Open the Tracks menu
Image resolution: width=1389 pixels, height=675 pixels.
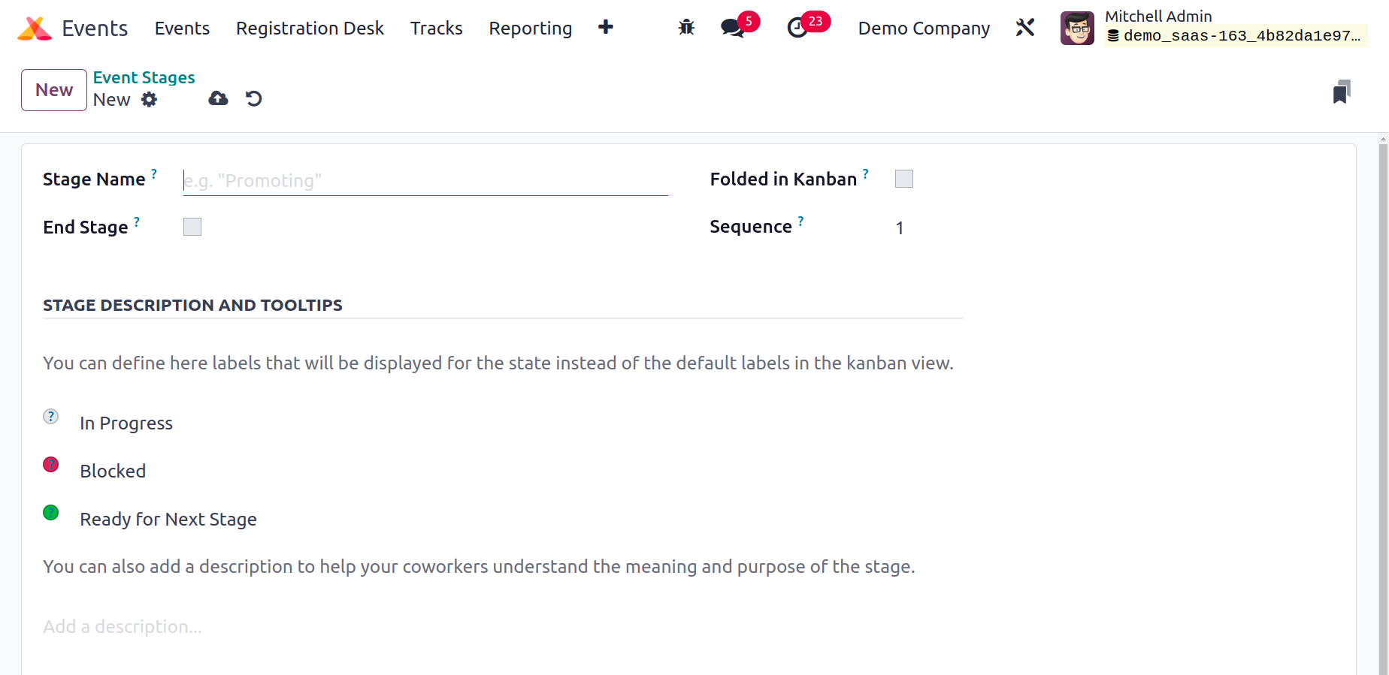[436, 28]
